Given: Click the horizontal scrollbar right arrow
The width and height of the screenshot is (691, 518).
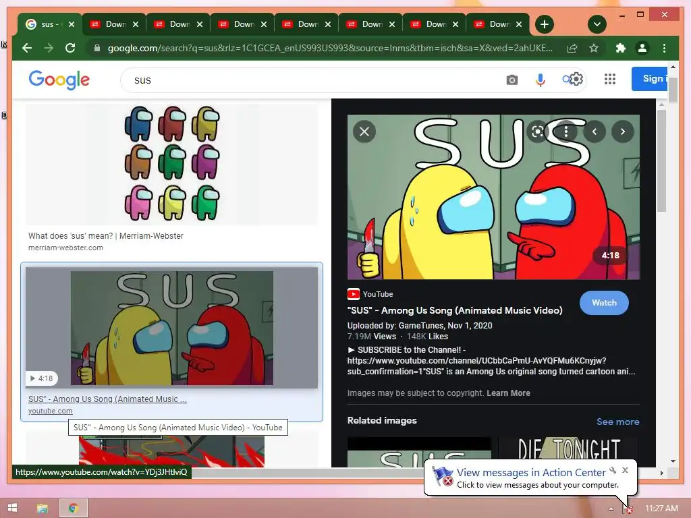Looking at the screenshot, I should point(661,473).
